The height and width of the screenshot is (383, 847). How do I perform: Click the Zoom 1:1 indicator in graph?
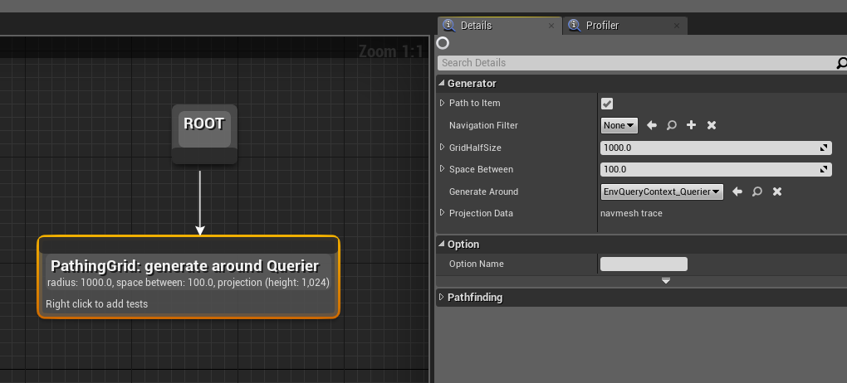coord(391,51)
